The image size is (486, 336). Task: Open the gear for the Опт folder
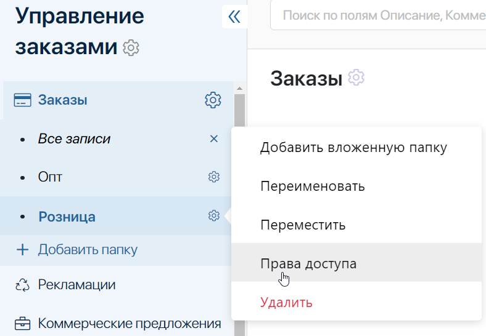coord(214,177)
